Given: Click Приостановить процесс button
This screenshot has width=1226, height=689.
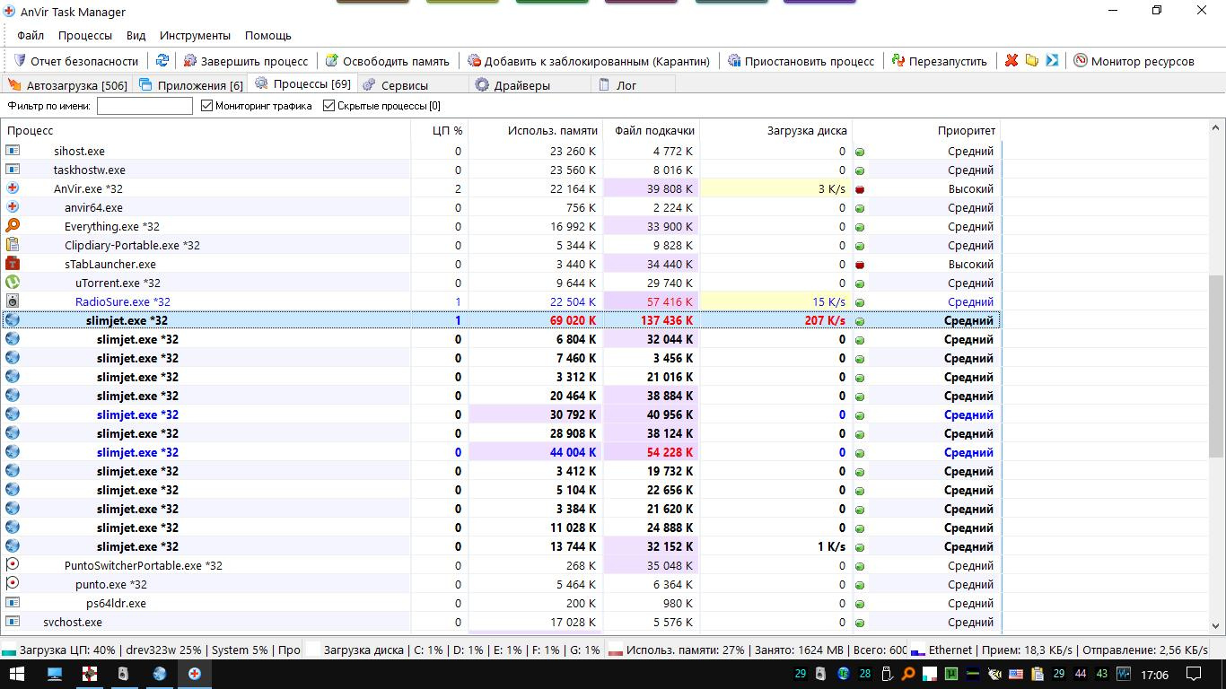Looking at the screenshot, I should tap(801, 61).
